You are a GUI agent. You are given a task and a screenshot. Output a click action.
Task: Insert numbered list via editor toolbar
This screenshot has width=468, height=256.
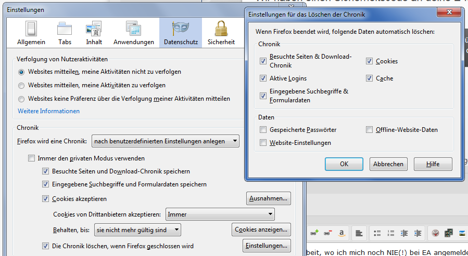pyautogui.click(x=391, y=233)
